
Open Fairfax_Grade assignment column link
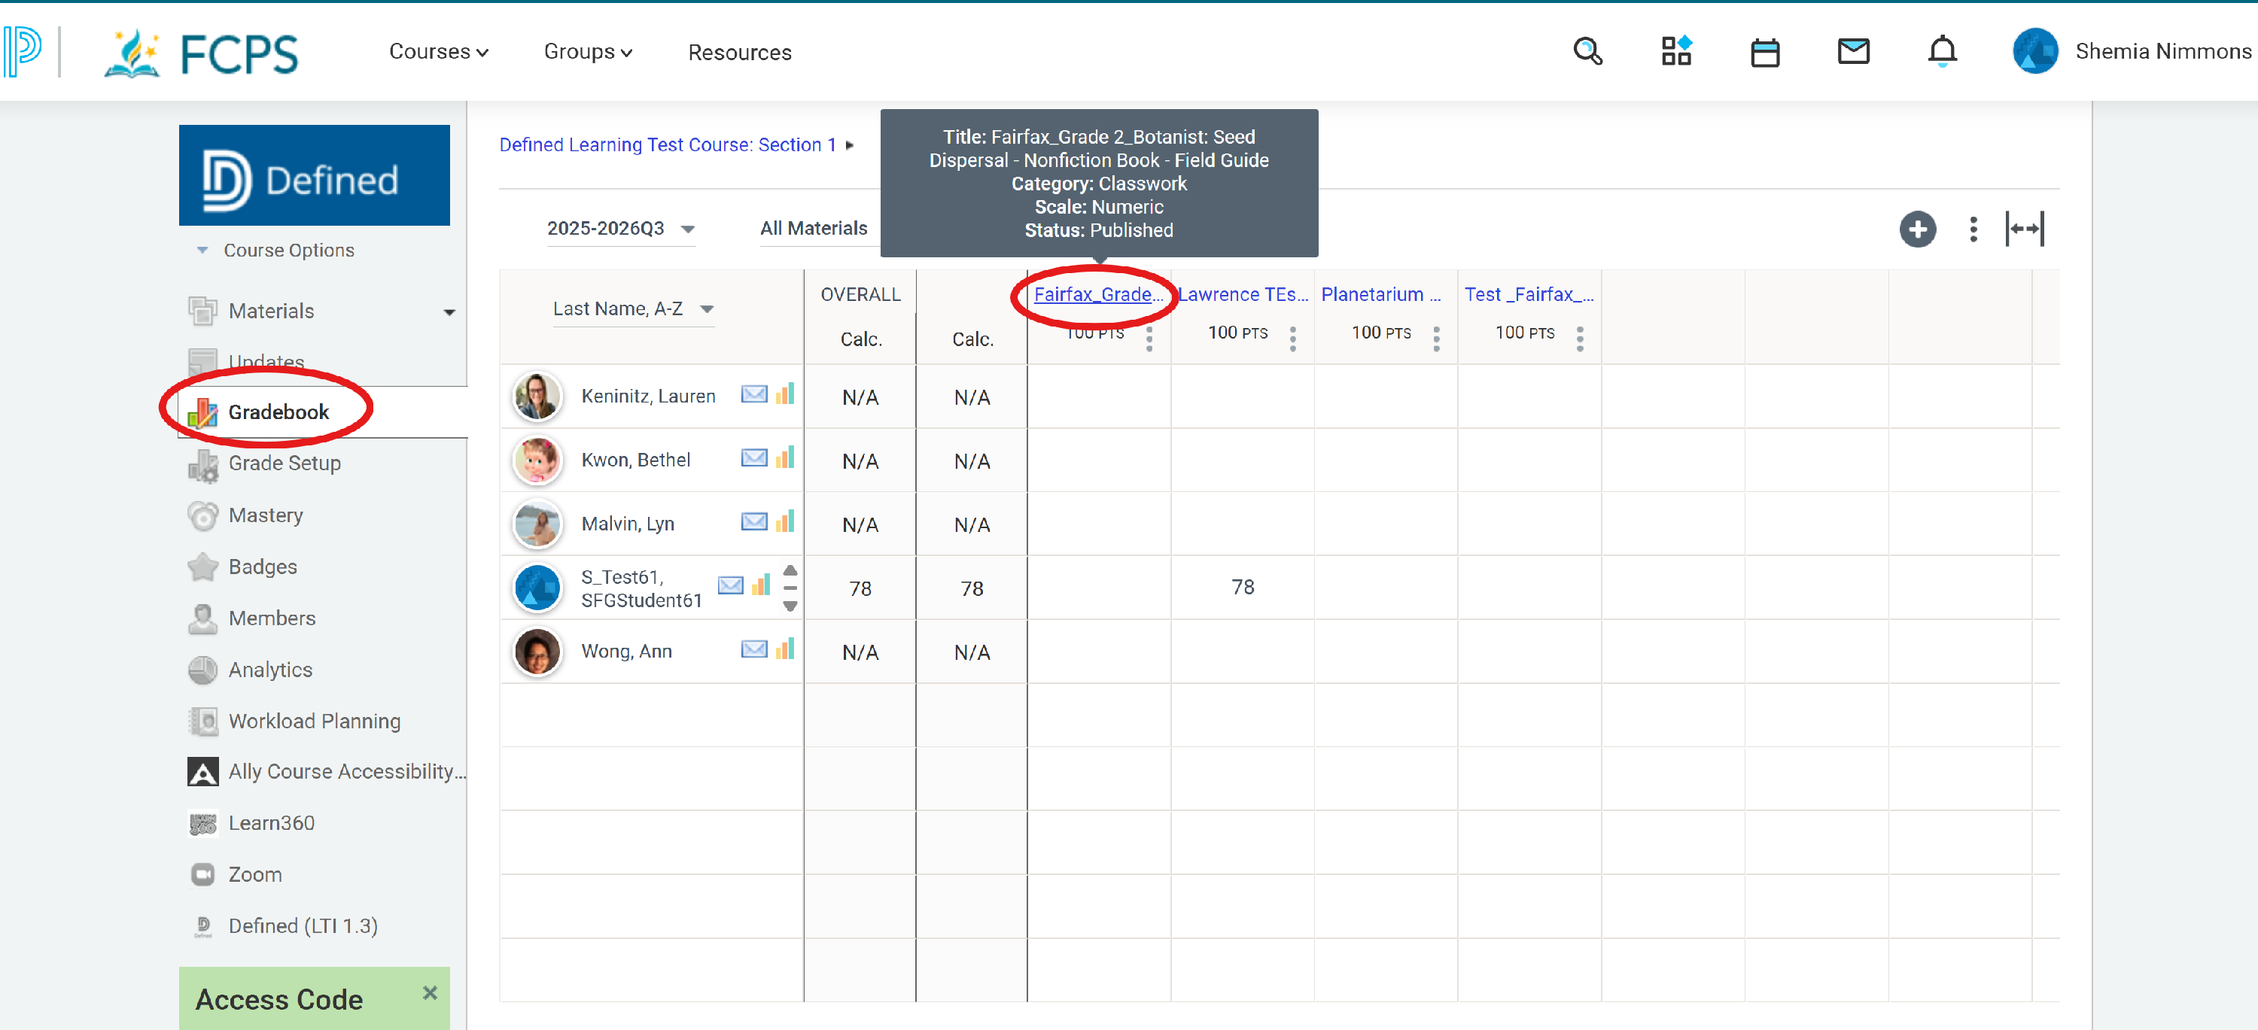pos(1097,294)
